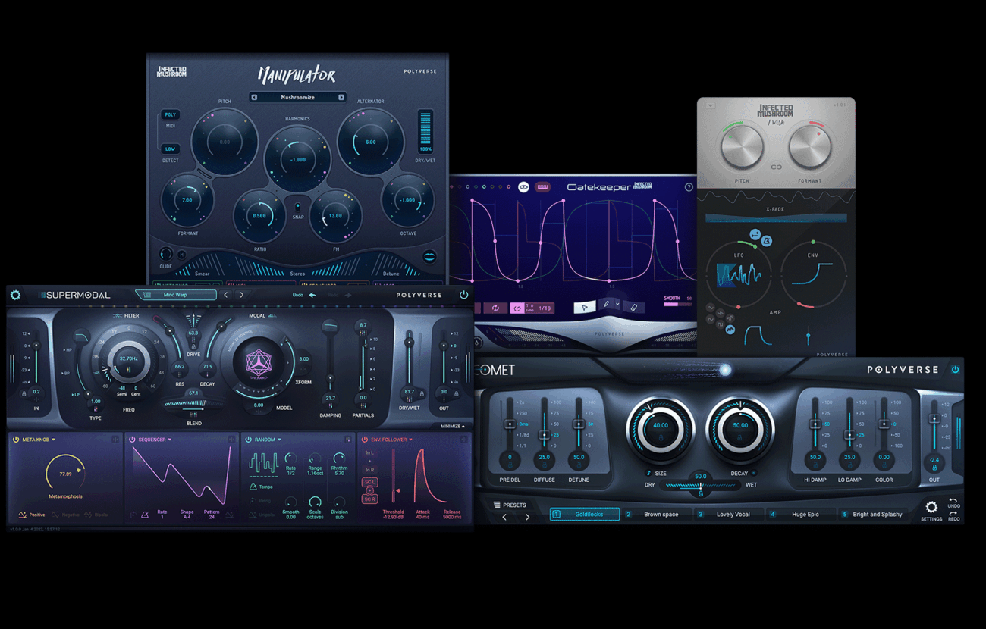986x629 pixels.
Task: Select Gatekeeper pointer tool
Action: click(x=583, y=307)
